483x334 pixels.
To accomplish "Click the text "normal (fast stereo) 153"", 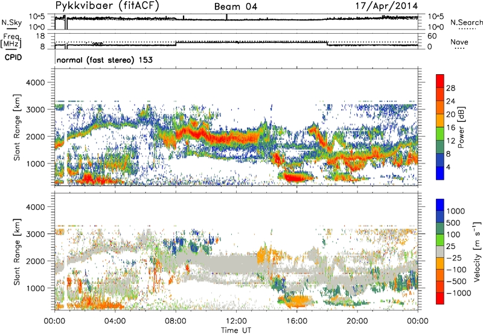I will 104,60.
